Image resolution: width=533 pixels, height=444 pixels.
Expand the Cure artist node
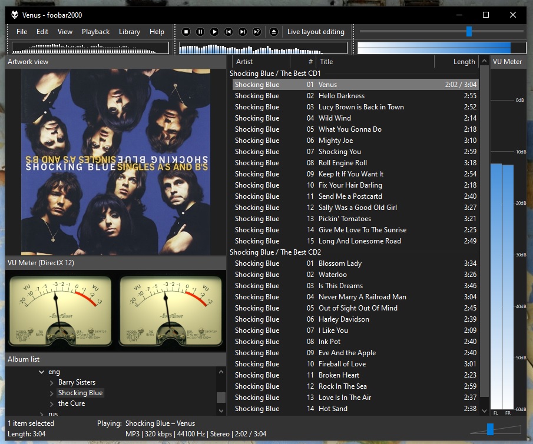coord(52,404)
